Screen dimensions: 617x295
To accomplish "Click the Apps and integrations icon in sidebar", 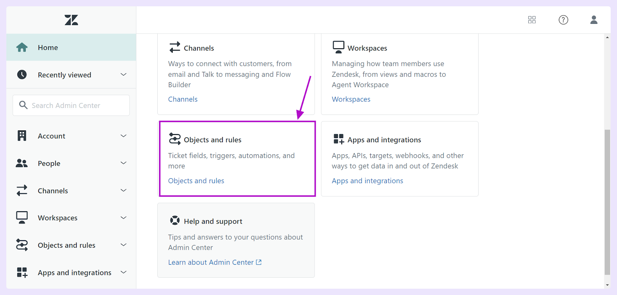I will pyautogui.click(x=22, y=272).
